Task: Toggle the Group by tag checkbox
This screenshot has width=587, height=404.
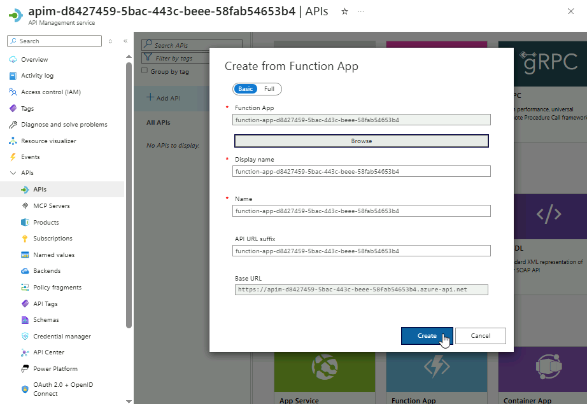Action: click(145, 71)
